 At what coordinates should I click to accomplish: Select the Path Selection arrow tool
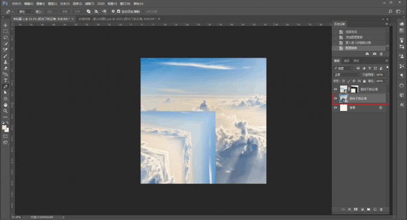coord(5,92)
